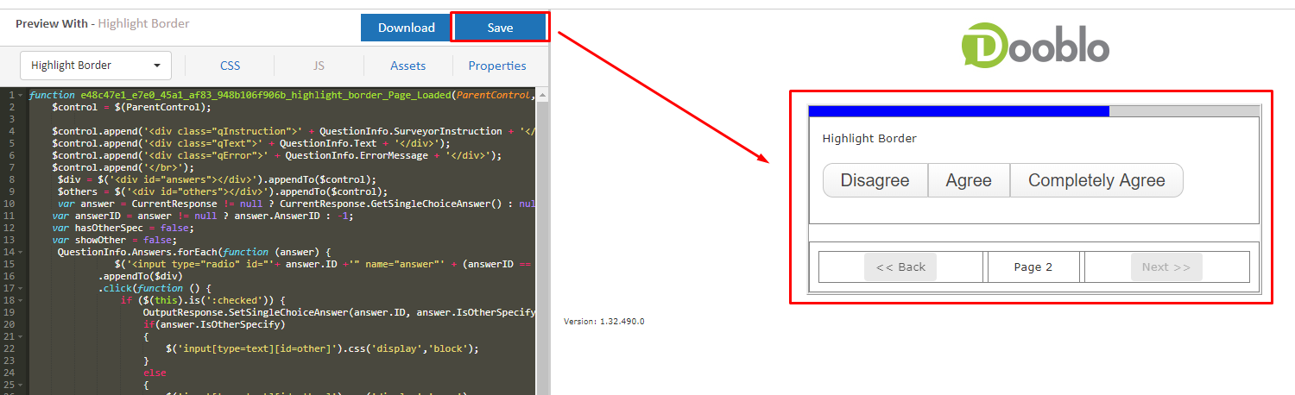The image size is (1295, 395).
Task: Select the Disagree answer button
Action: (x=875, y=180)
